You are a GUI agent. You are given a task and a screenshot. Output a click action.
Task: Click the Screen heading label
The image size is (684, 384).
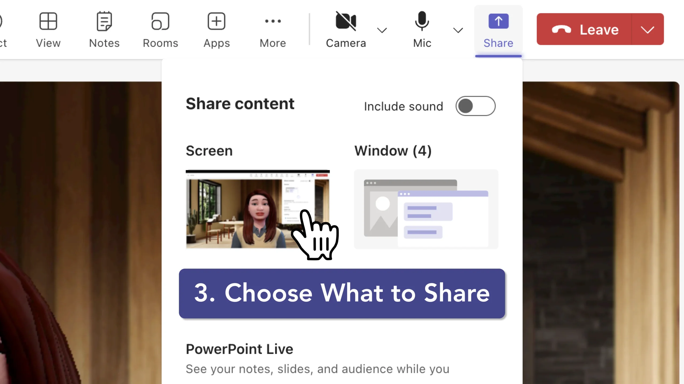[209, 151]
